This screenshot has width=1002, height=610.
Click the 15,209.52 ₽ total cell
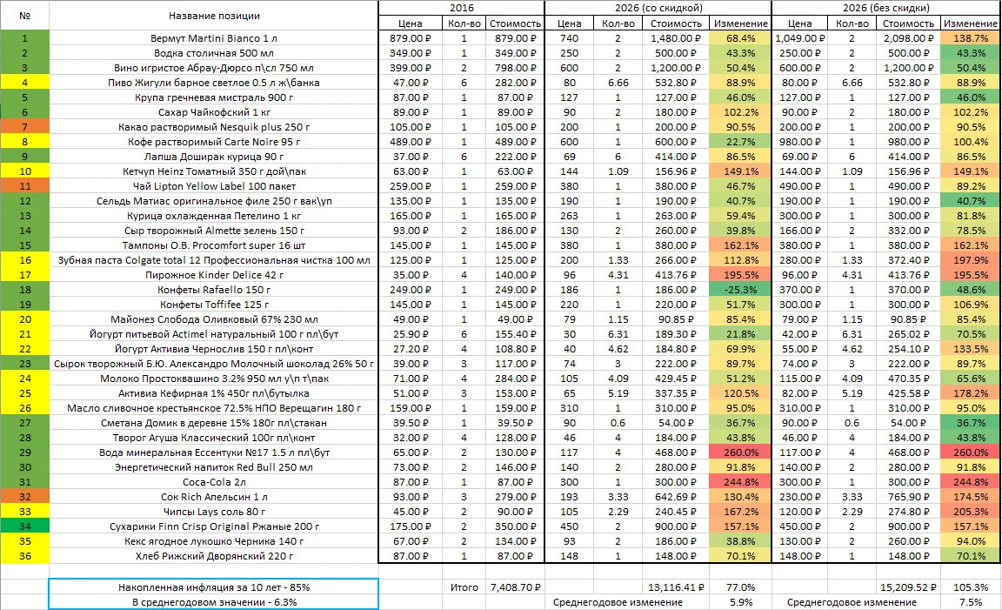tap(907, 587)
